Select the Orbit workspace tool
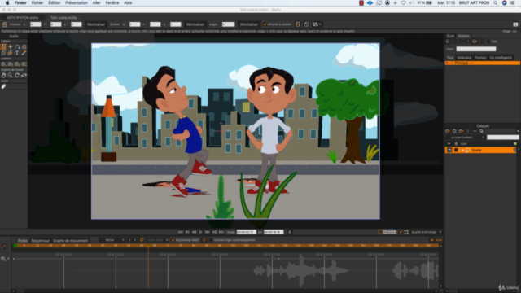 pos(24,76)
